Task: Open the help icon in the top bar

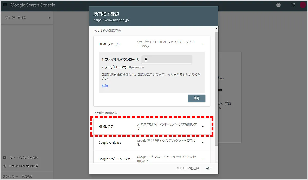Action: pyautogui.click(x=279, y=5)
